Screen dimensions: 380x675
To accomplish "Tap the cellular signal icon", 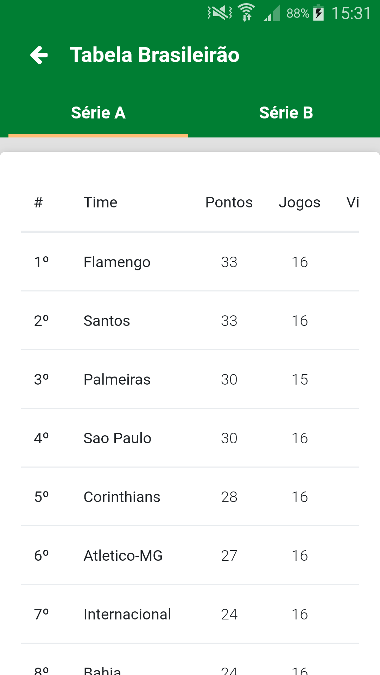I will point(272,13).
